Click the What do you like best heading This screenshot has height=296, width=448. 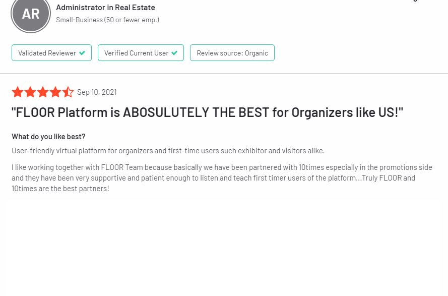click(48, 137)
